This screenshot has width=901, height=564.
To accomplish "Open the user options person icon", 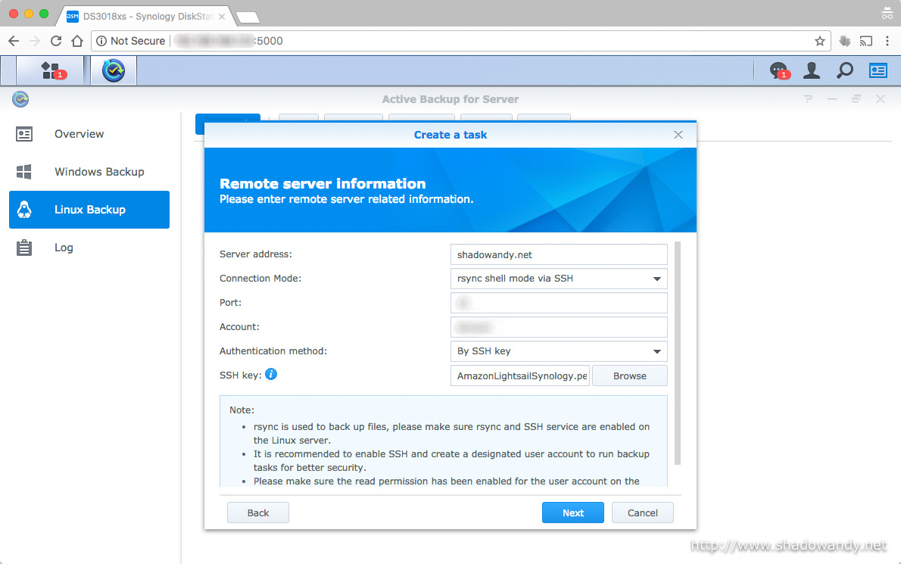I will coord(812,70).
